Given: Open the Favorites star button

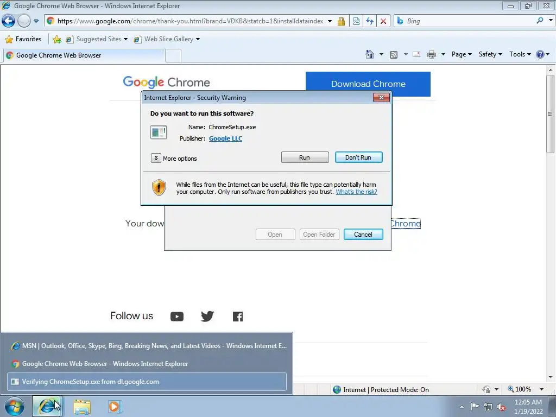Looking at the screenshot, I should click(x=23, y=39).
